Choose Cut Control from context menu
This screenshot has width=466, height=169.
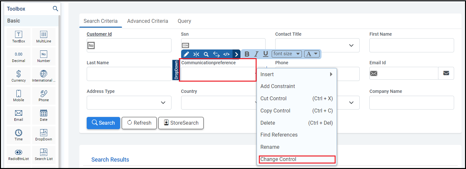[297, 98]
